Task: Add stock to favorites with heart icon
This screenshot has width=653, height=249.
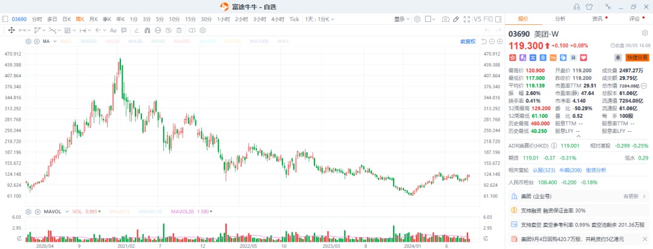Action: click(583, 57)
